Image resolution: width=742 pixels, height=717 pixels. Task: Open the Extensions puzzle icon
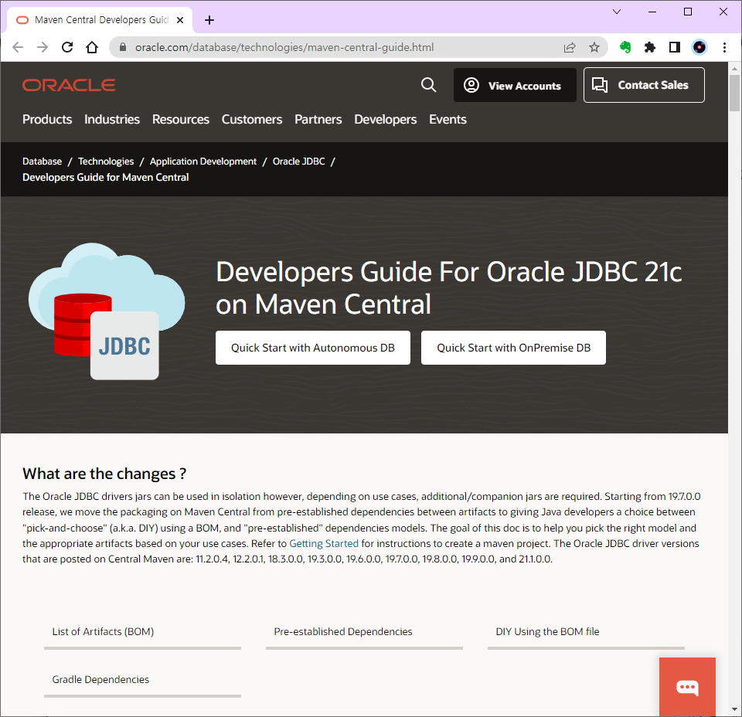(650, 47)
